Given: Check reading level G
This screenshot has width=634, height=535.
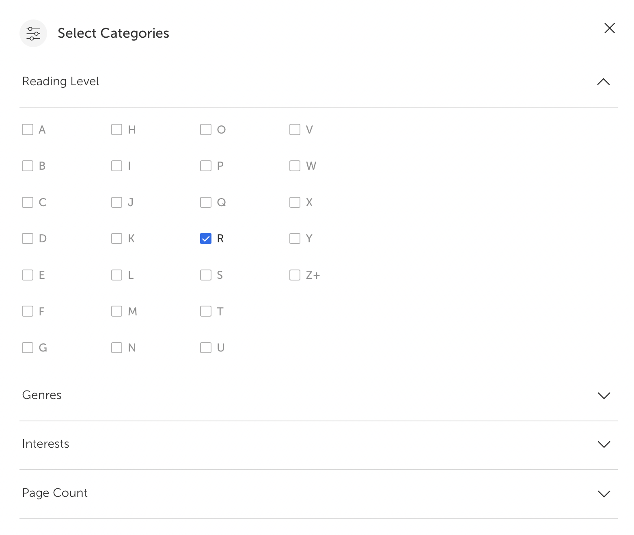Looking at the screenshot, I should (28, 347).
